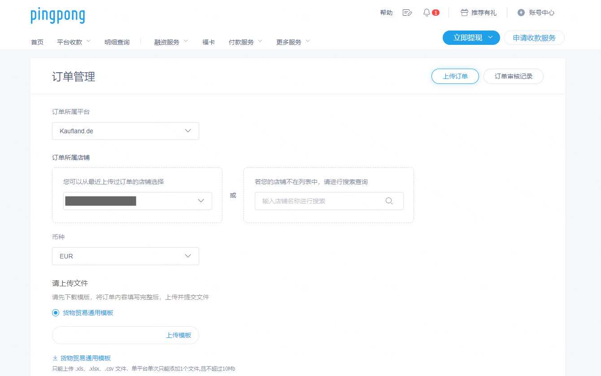Expand the 融资服务 menu
The image size is (601, 376).
click(x=171, y=42)
